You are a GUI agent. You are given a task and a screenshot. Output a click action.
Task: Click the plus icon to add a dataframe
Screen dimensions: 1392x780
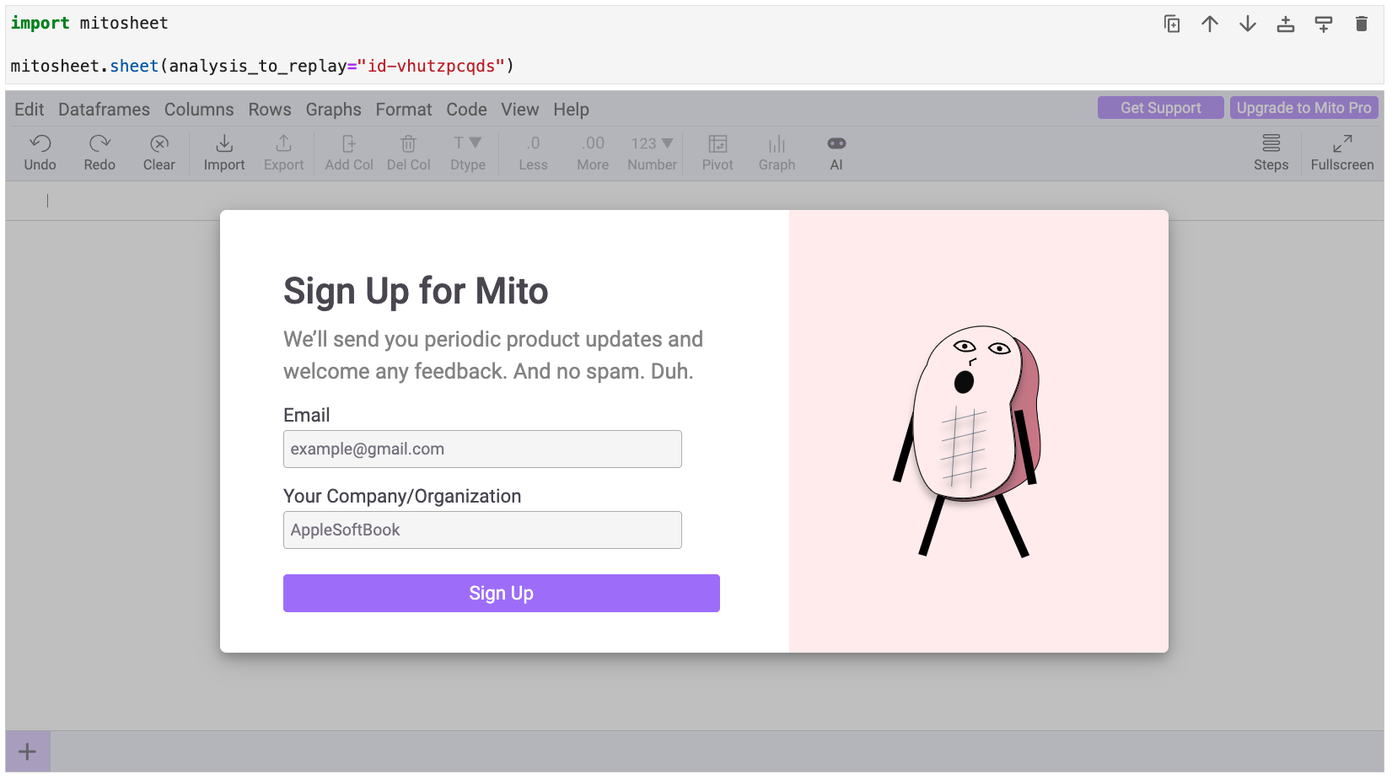pyautogui.click(x=27, y=750)
